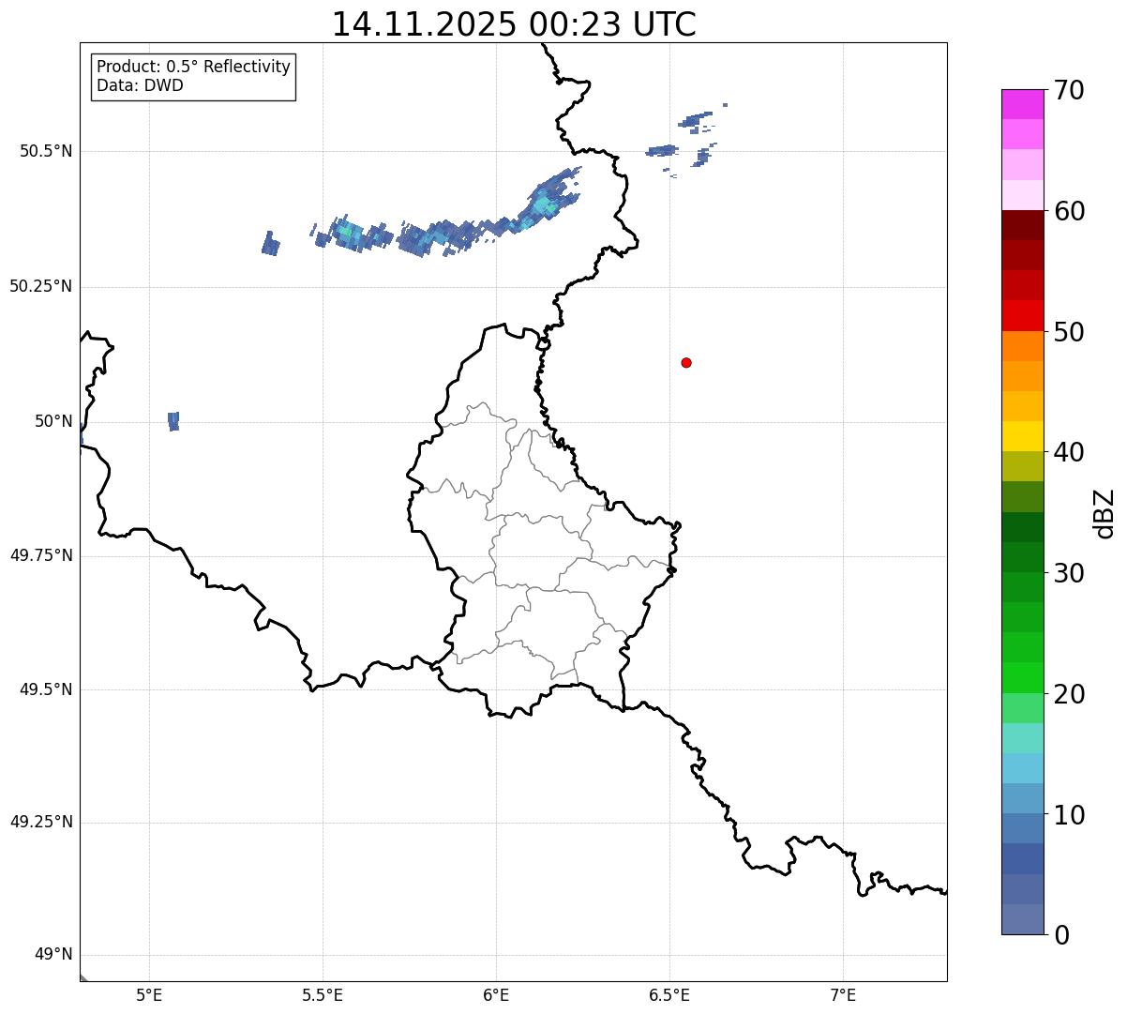
Task: Click the 50.5°N latitude label
Action: [46, 151]
